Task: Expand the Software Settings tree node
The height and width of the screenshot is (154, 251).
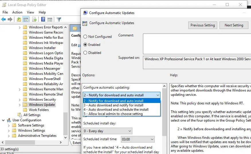Action: point(9,126)
